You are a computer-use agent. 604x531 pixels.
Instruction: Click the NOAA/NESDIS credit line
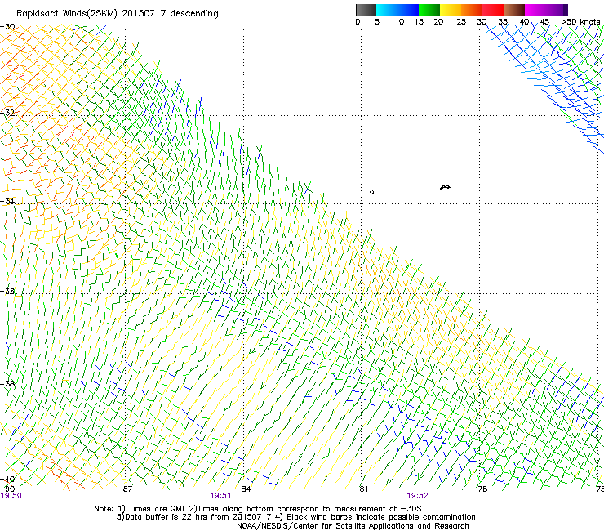353,526
